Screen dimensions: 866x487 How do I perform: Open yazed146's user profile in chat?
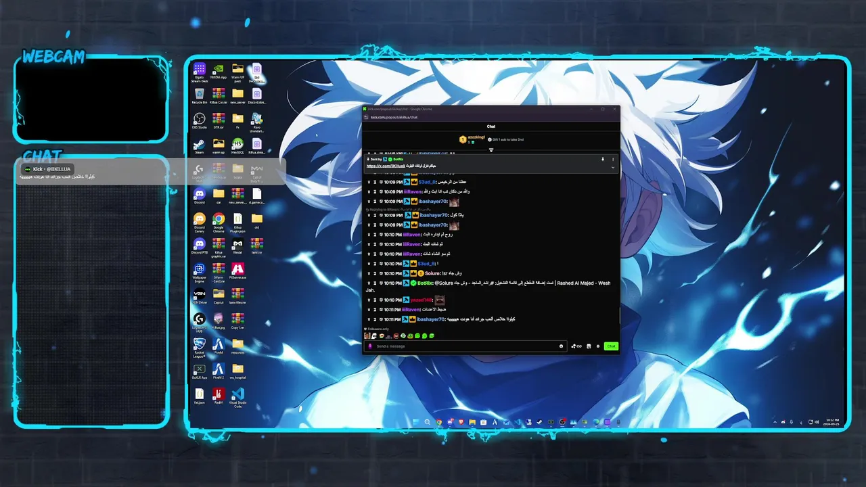tap(421, 300)
